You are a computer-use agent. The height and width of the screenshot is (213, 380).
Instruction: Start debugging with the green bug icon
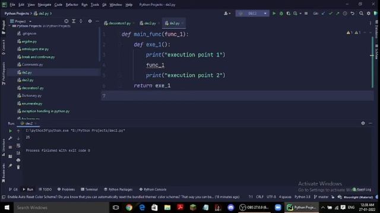point(281,14)
